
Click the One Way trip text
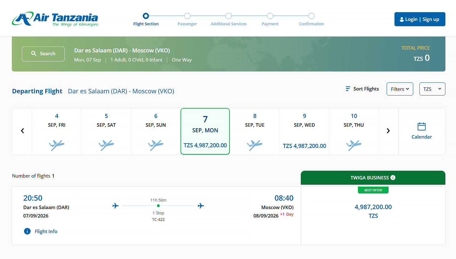point(182,60)
